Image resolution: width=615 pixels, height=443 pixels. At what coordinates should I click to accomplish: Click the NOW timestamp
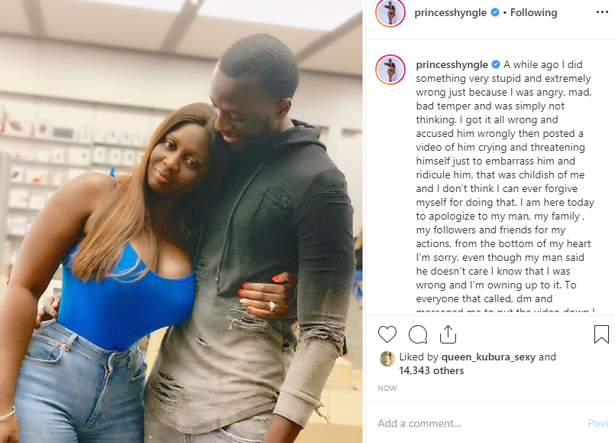387,389
